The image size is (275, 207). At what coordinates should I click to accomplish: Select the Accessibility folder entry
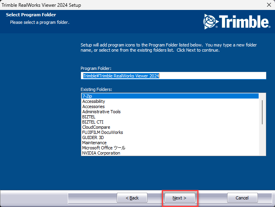(x=94, y=101)
